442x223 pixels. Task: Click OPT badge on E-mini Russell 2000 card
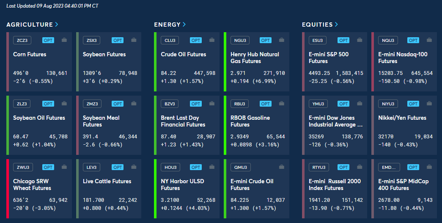click(x=343, y=167)
